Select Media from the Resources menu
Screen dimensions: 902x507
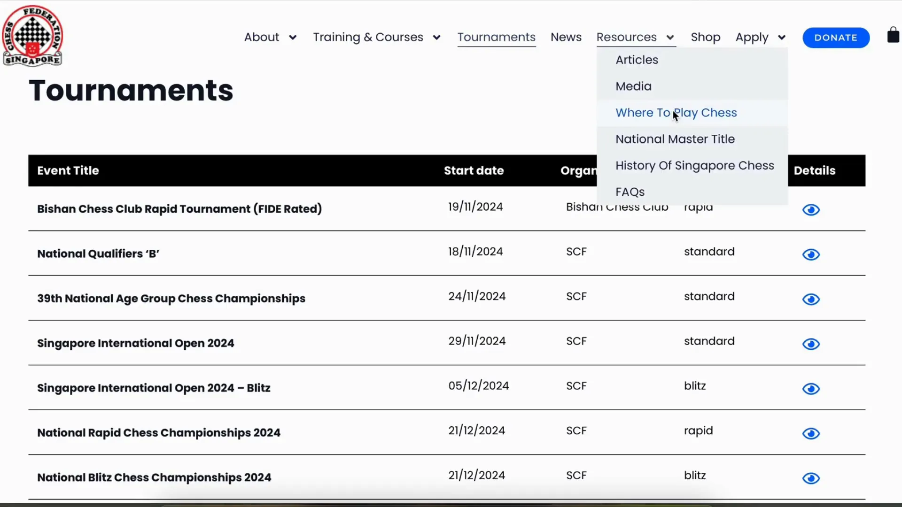pos(633,86)
